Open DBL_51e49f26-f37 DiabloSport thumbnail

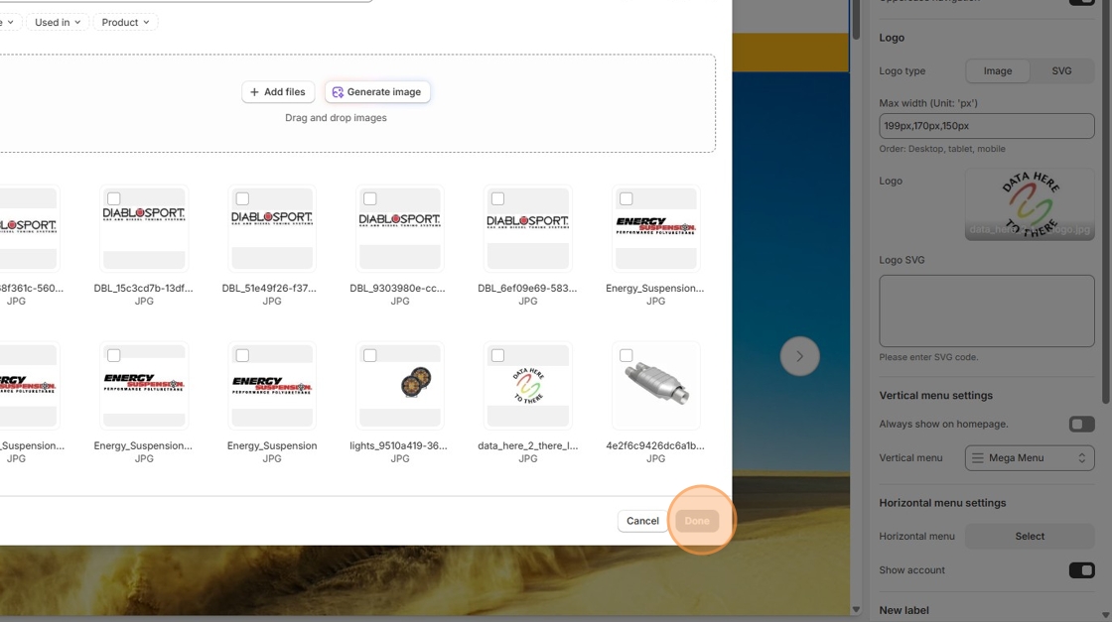(x=272, y=229)
